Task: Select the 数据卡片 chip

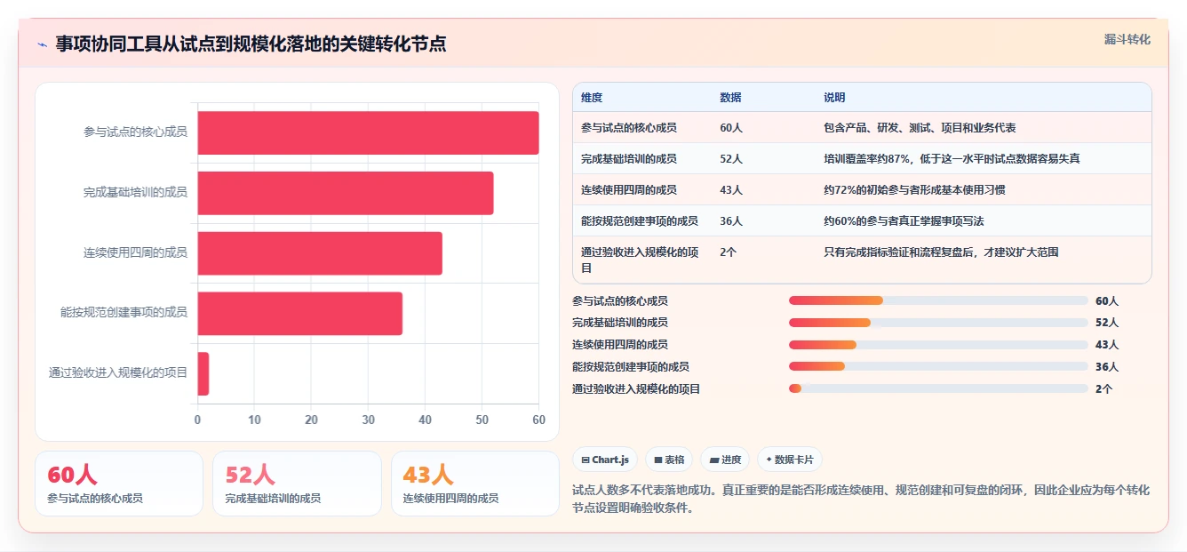Action: click(x=790, y=460)
